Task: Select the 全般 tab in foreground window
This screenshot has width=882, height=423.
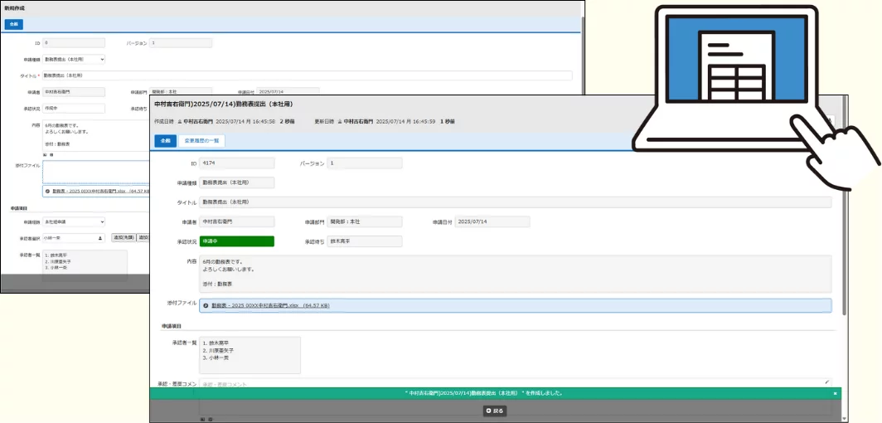Action: [x=165, y=141]
